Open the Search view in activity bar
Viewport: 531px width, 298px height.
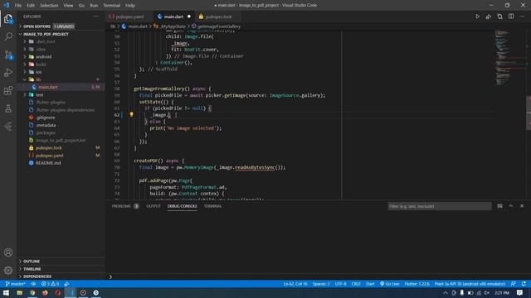click(8, 36)
